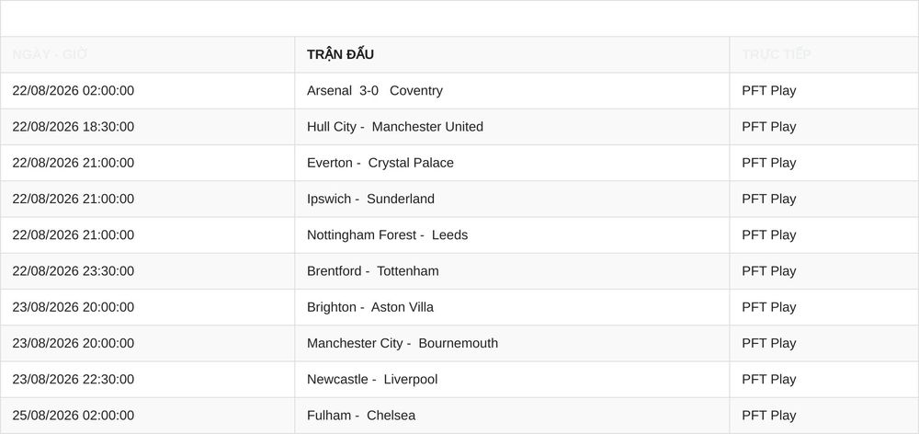Click the faded NGÀY - GIỜ column header

pyautogui.click(x=50, y=54)
